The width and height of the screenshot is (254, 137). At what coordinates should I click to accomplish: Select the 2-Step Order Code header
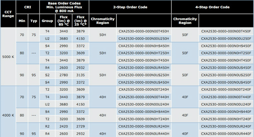pos(130,7)
